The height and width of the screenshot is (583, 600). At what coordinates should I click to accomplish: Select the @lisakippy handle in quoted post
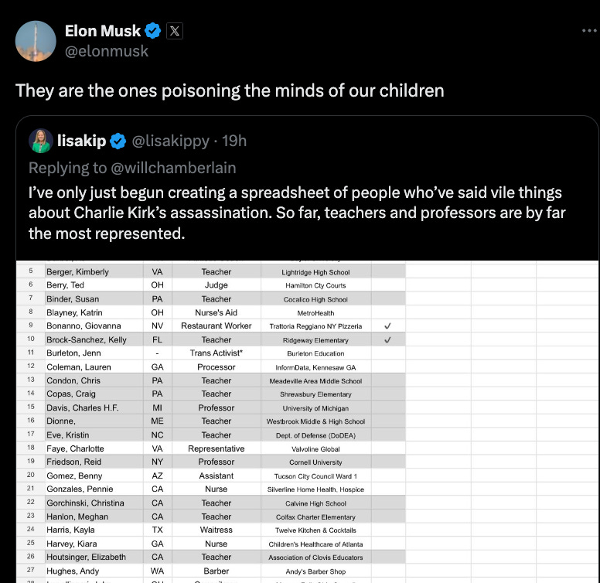pyautogui.click(x=171, y=141)
